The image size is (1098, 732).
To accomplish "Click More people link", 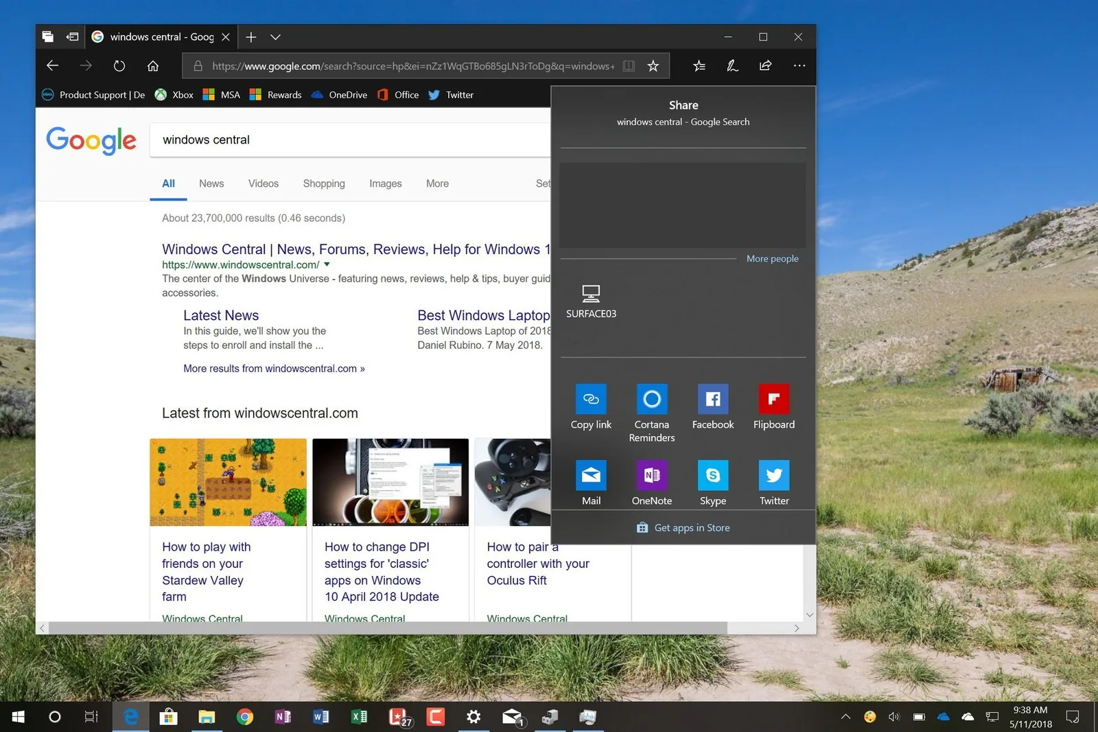I will [x=772, y=259].
